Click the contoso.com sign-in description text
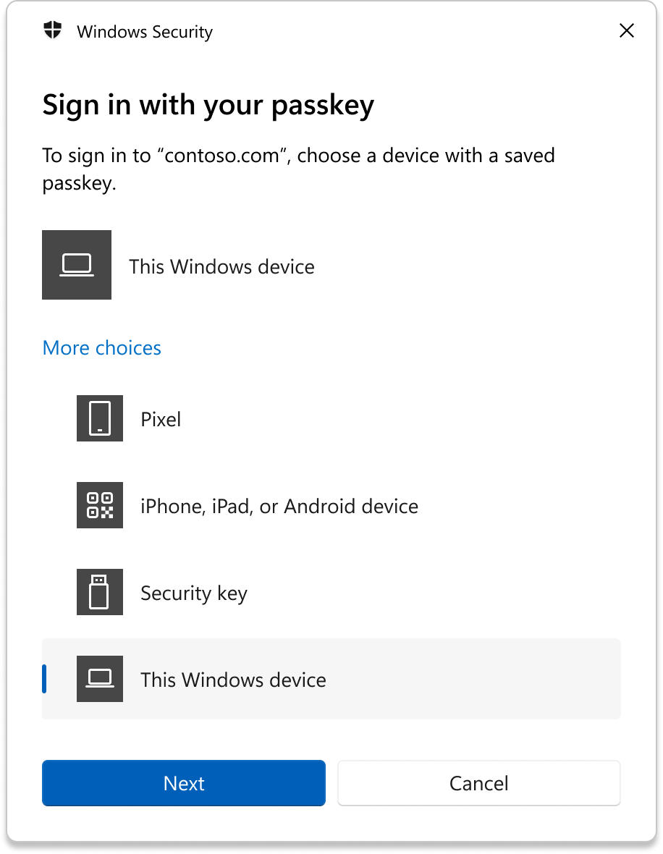This screenshot has height=854, width=663. click(298, 169)
